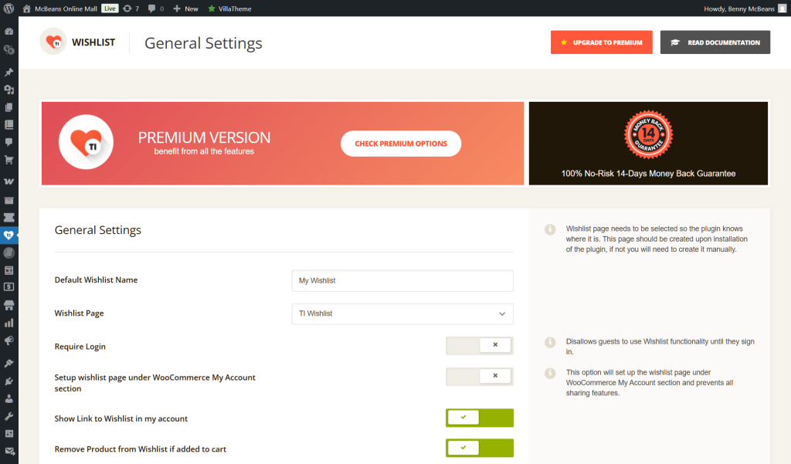The height and width of the screenshot is (464, 791).
Task: Open the Dashboard icon at sidebar top
Action: [9, 30]
